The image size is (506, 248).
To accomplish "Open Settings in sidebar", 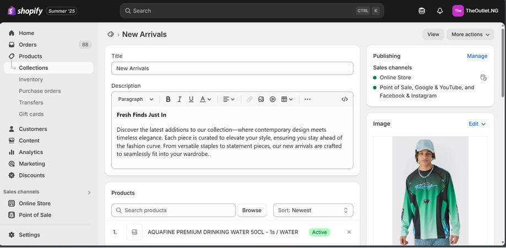I will point(29,235).
